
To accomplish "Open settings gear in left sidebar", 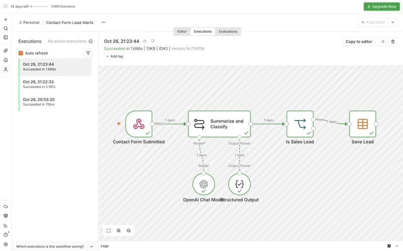I will [6, 244].
